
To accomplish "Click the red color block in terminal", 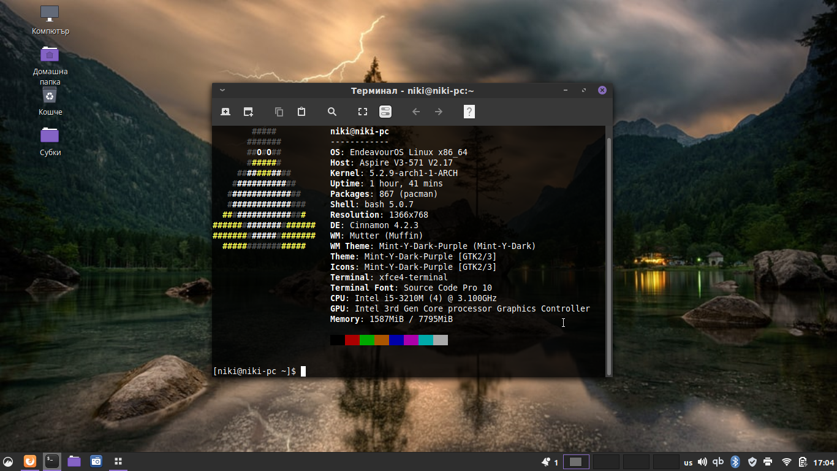I will tap(352, 340).
